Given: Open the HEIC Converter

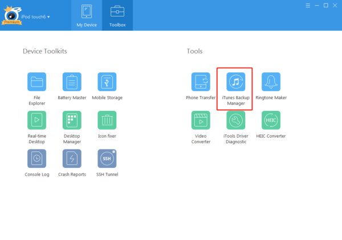Looking at the screenshot, I should tap(271, 120).
